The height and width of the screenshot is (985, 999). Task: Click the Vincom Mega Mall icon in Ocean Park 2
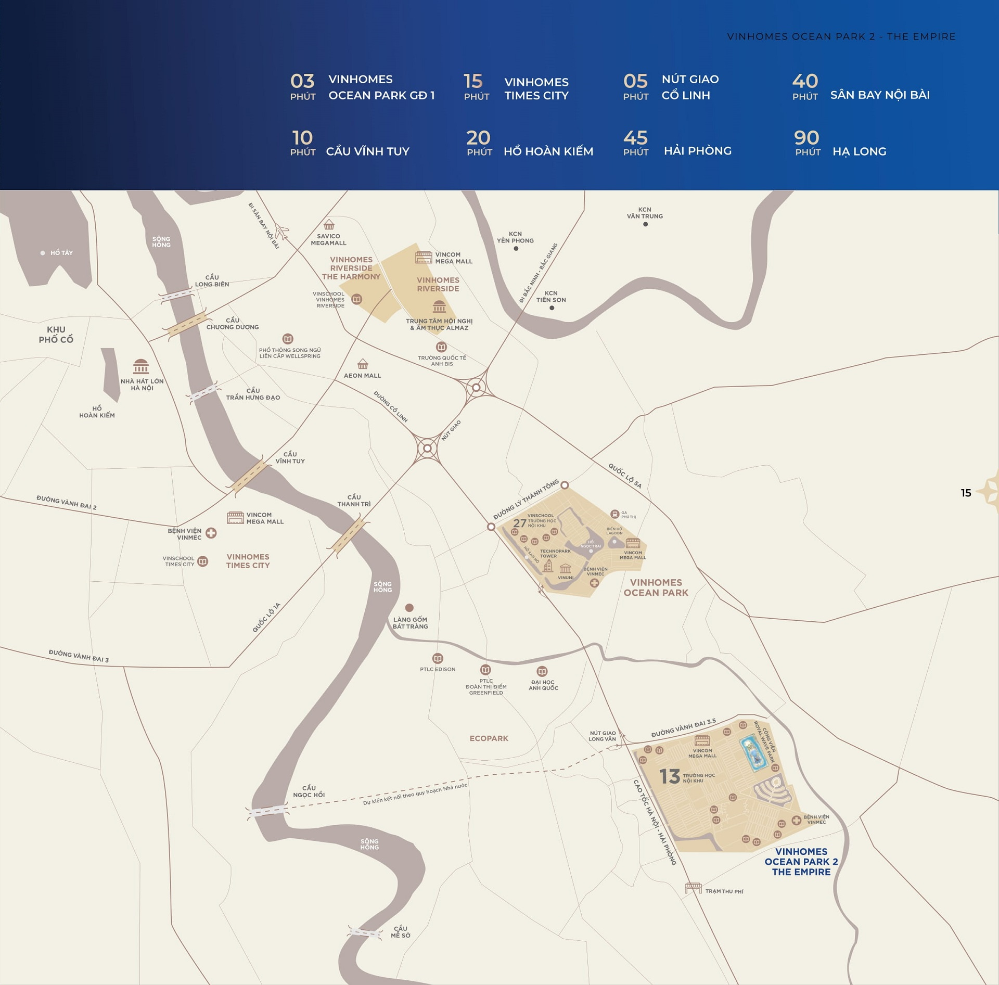tap(702, 740)
